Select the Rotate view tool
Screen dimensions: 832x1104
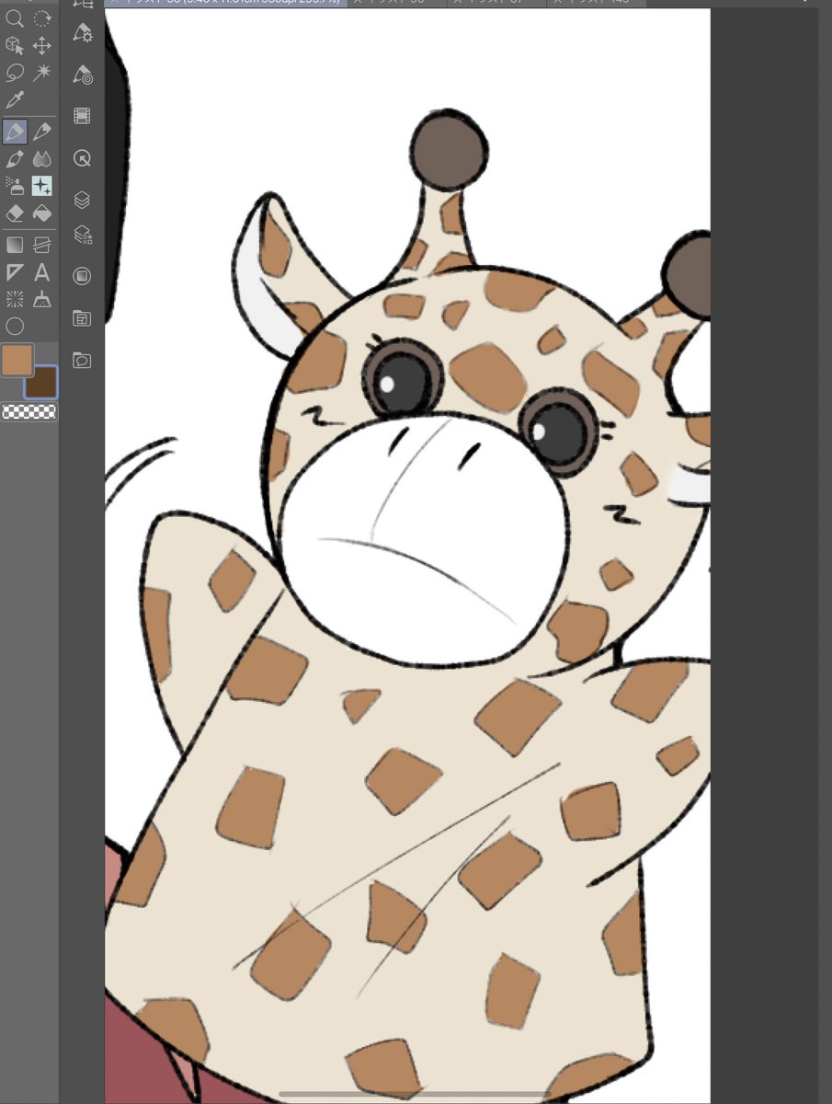41,17
